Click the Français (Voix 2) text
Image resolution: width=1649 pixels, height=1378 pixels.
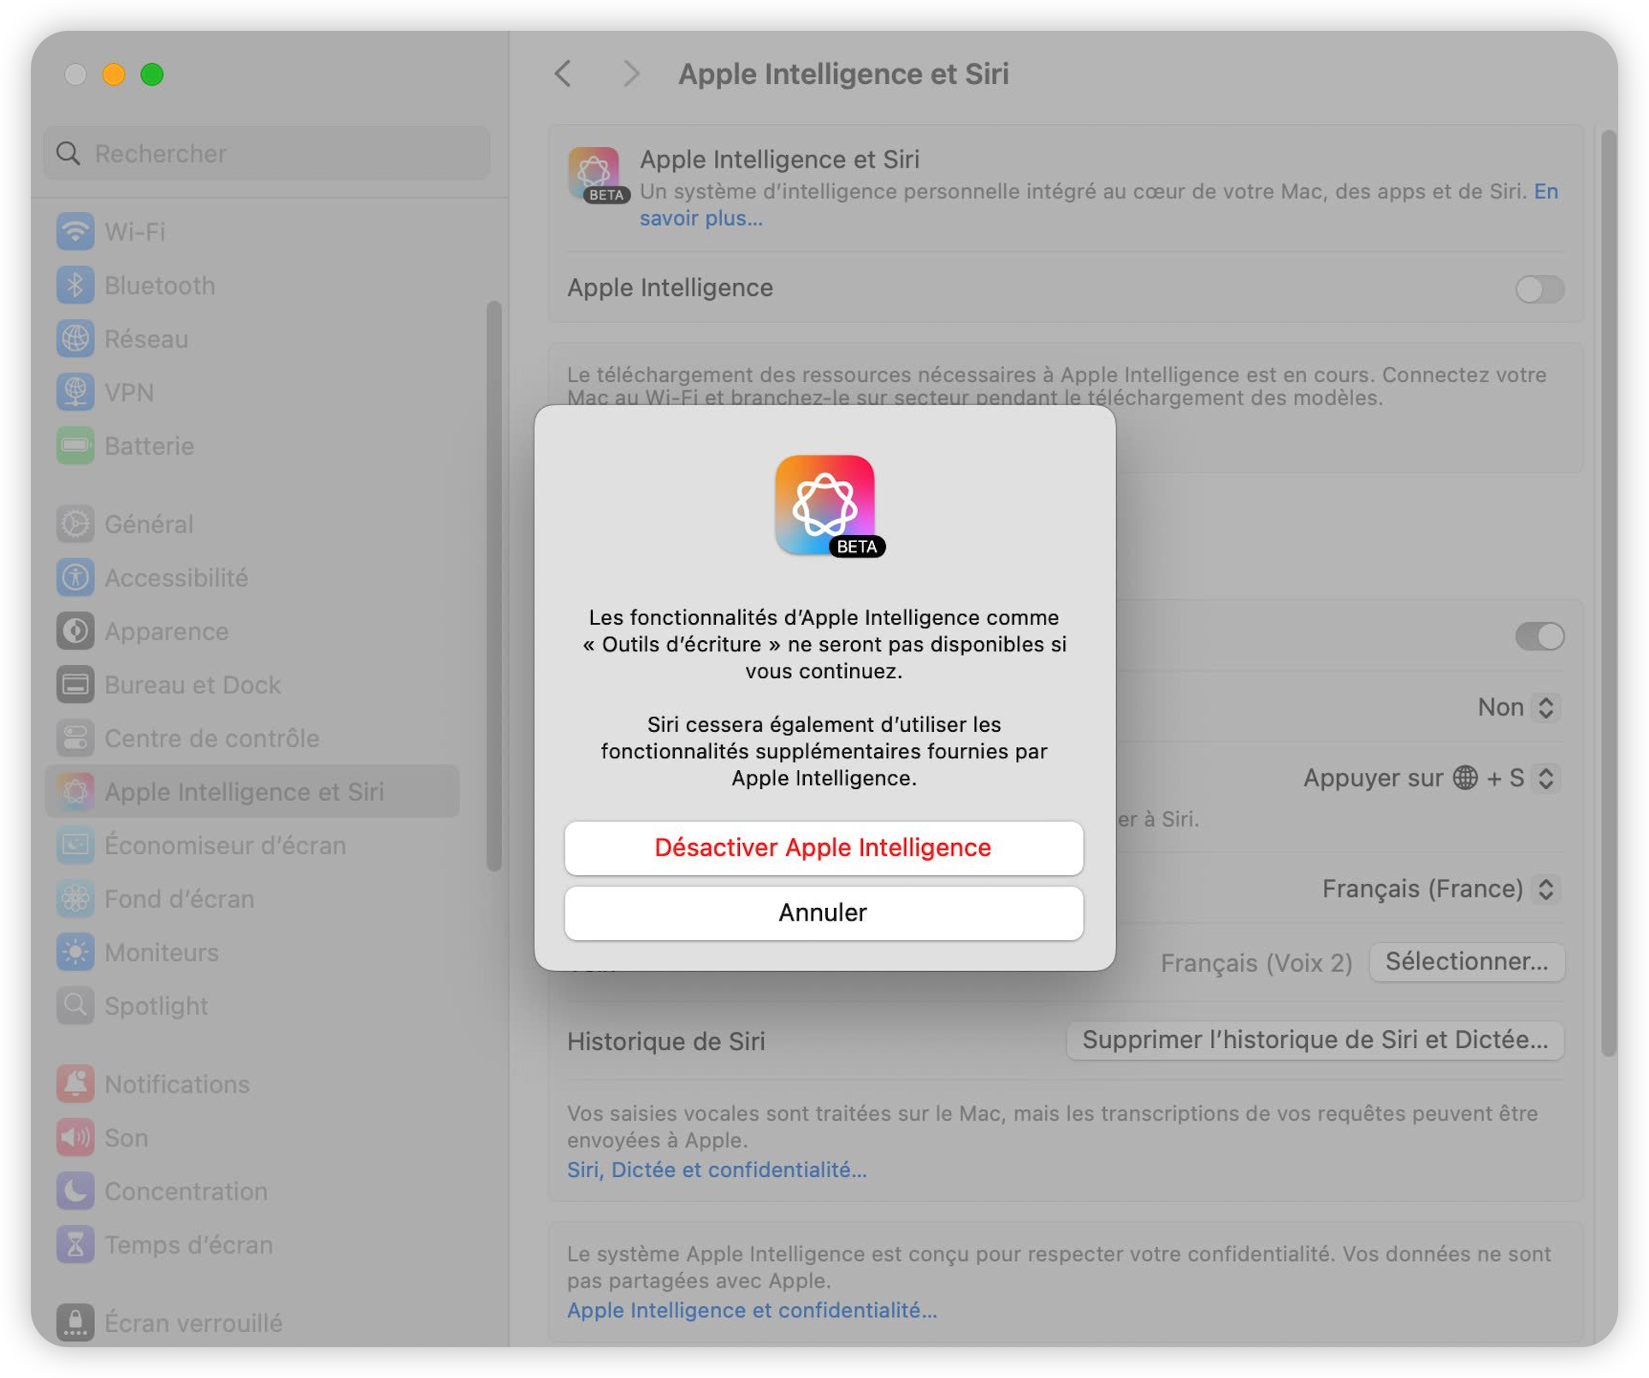pyautogui.click(x=1256, y=963)
